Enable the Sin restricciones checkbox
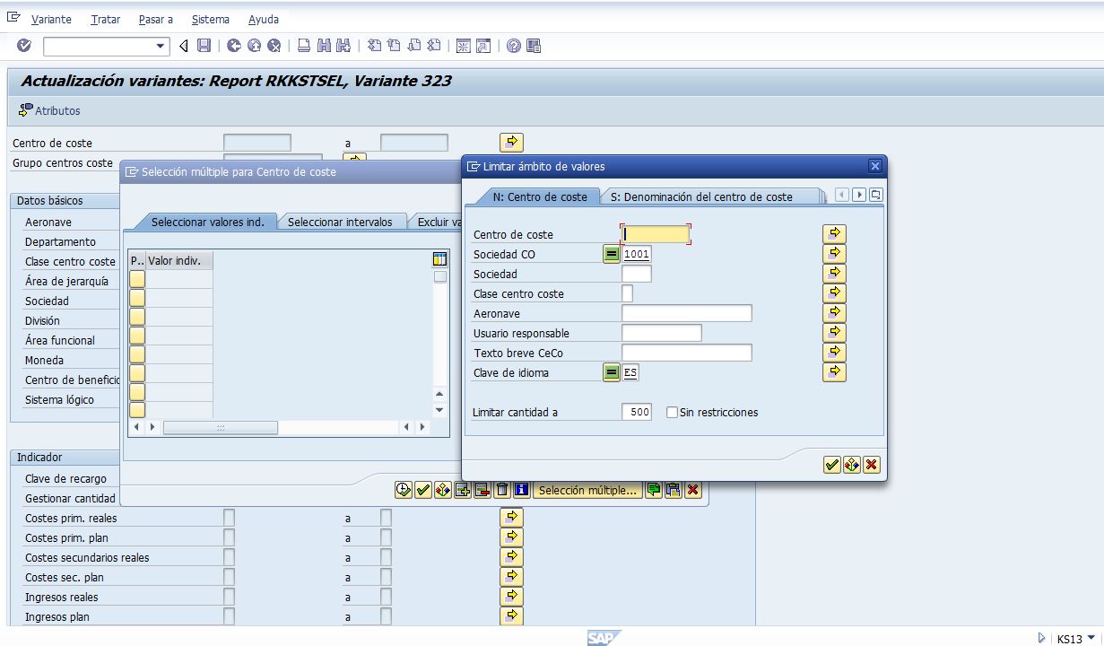The height and width of the screenshot is (646, 1104). click(x=672, y=412)
